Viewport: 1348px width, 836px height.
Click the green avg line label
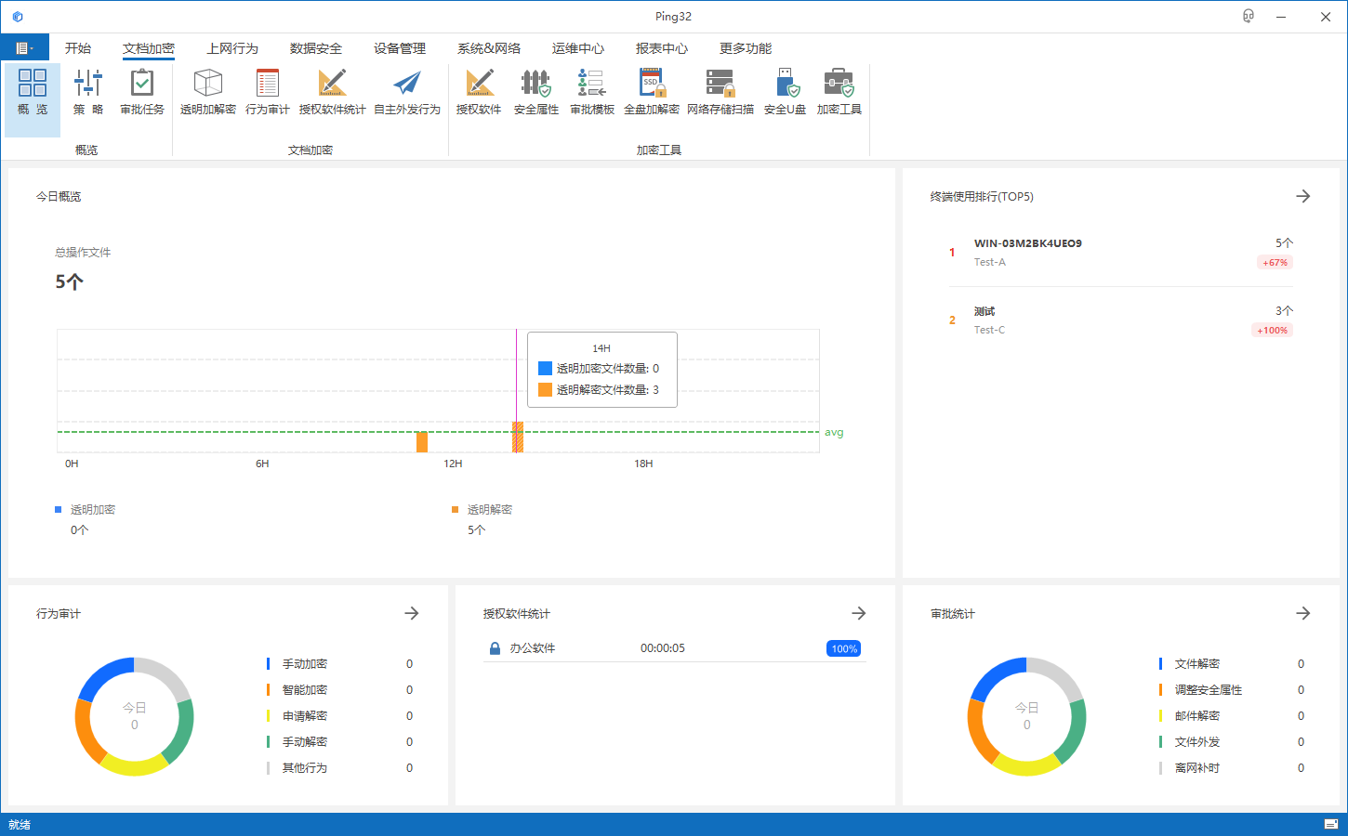(834, 432)
